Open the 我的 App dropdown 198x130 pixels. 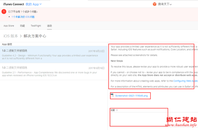34,4
